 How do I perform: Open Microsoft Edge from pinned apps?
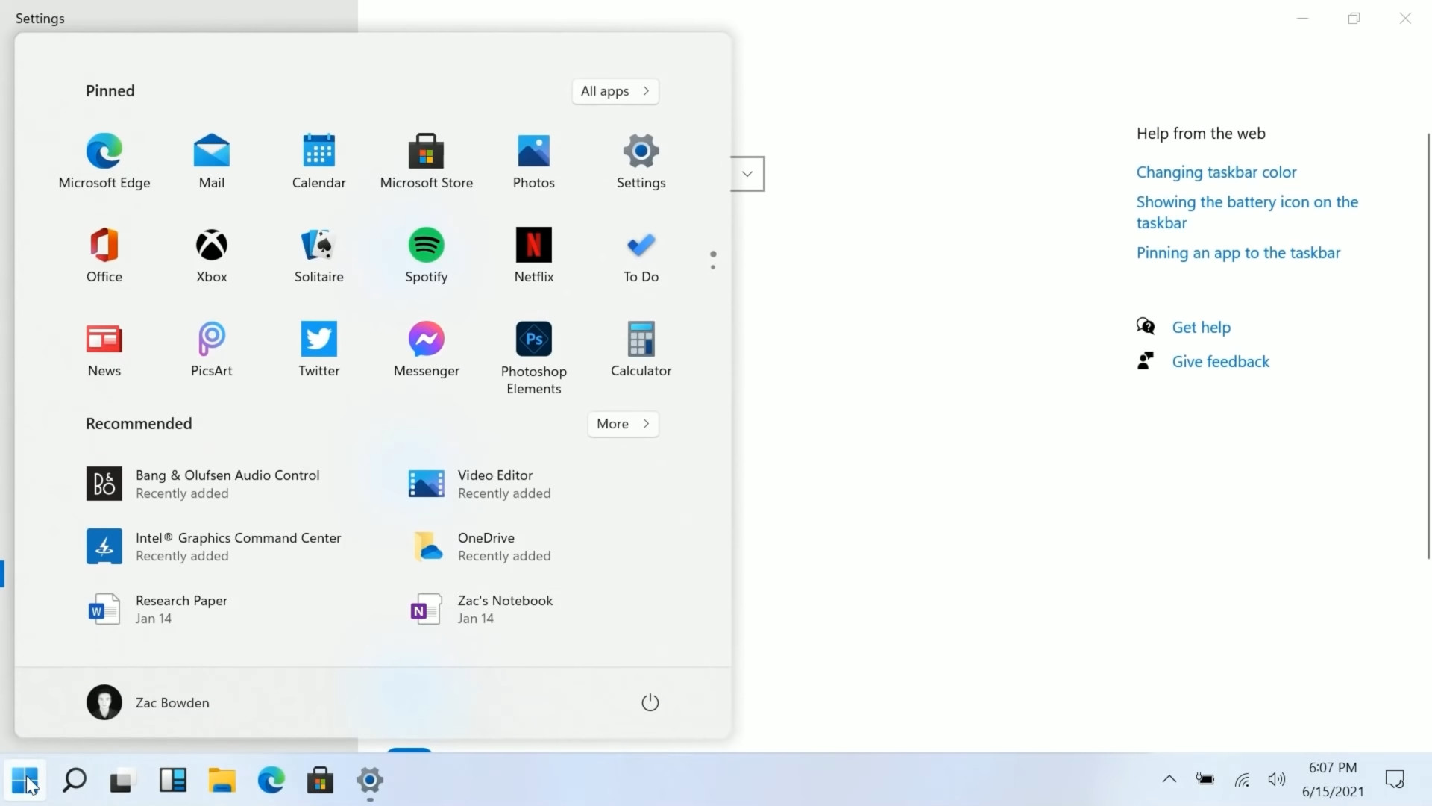pos(104,161)
